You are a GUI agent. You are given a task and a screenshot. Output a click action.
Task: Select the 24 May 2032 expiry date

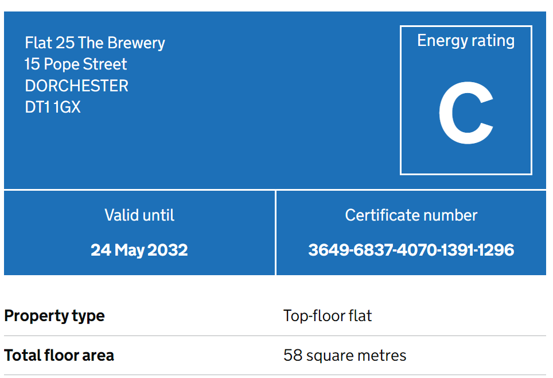point(139,250)
